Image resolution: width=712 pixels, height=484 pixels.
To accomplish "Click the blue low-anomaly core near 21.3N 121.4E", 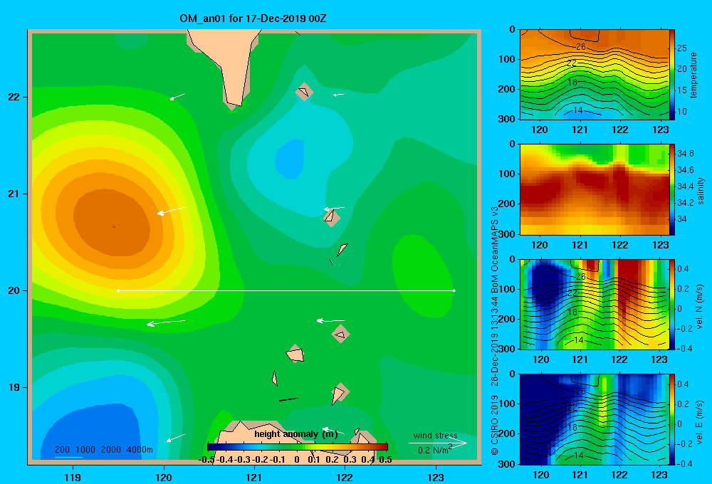I will coord(290,159).
